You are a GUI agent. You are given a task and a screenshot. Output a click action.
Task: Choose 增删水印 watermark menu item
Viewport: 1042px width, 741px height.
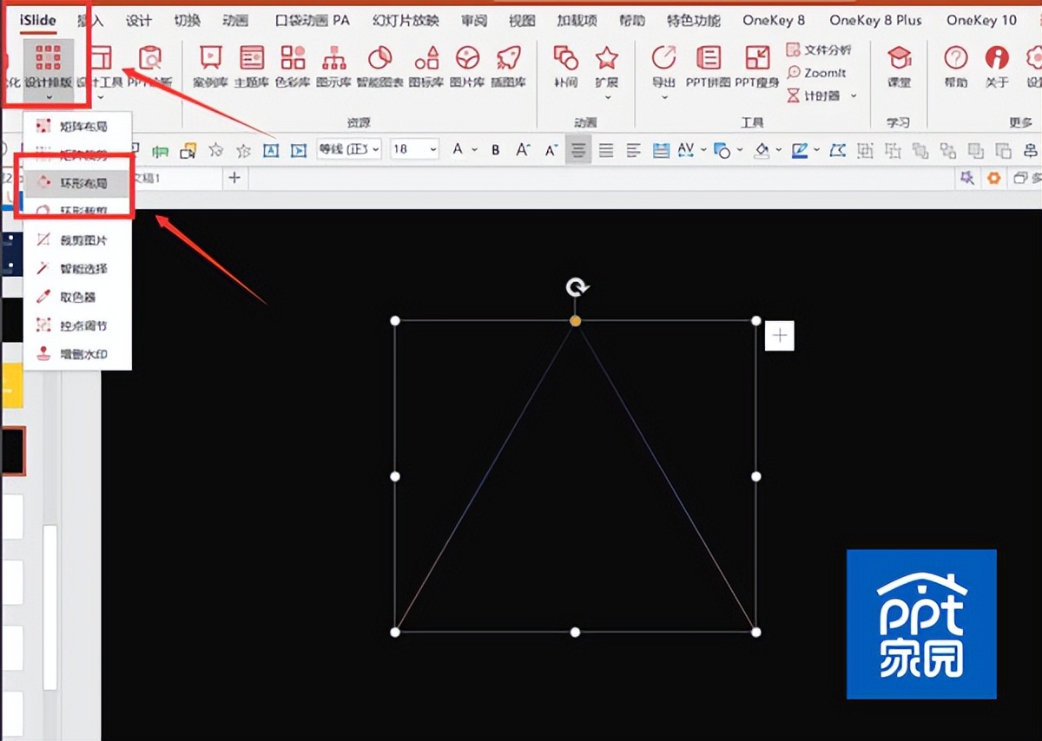pos(77,355)
